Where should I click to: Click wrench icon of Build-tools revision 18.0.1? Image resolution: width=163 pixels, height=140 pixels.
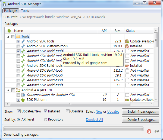[x=23, y=80]
